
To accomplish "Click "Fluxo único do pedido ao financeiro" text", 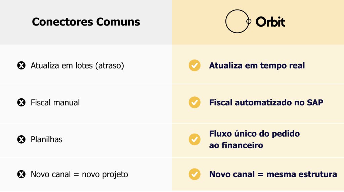I will (x=254, y=139).
